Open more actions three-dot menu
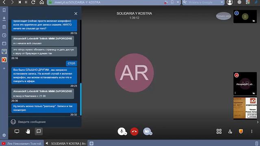The width and height of the screenshot is (260, 146). tap(252, 131)
